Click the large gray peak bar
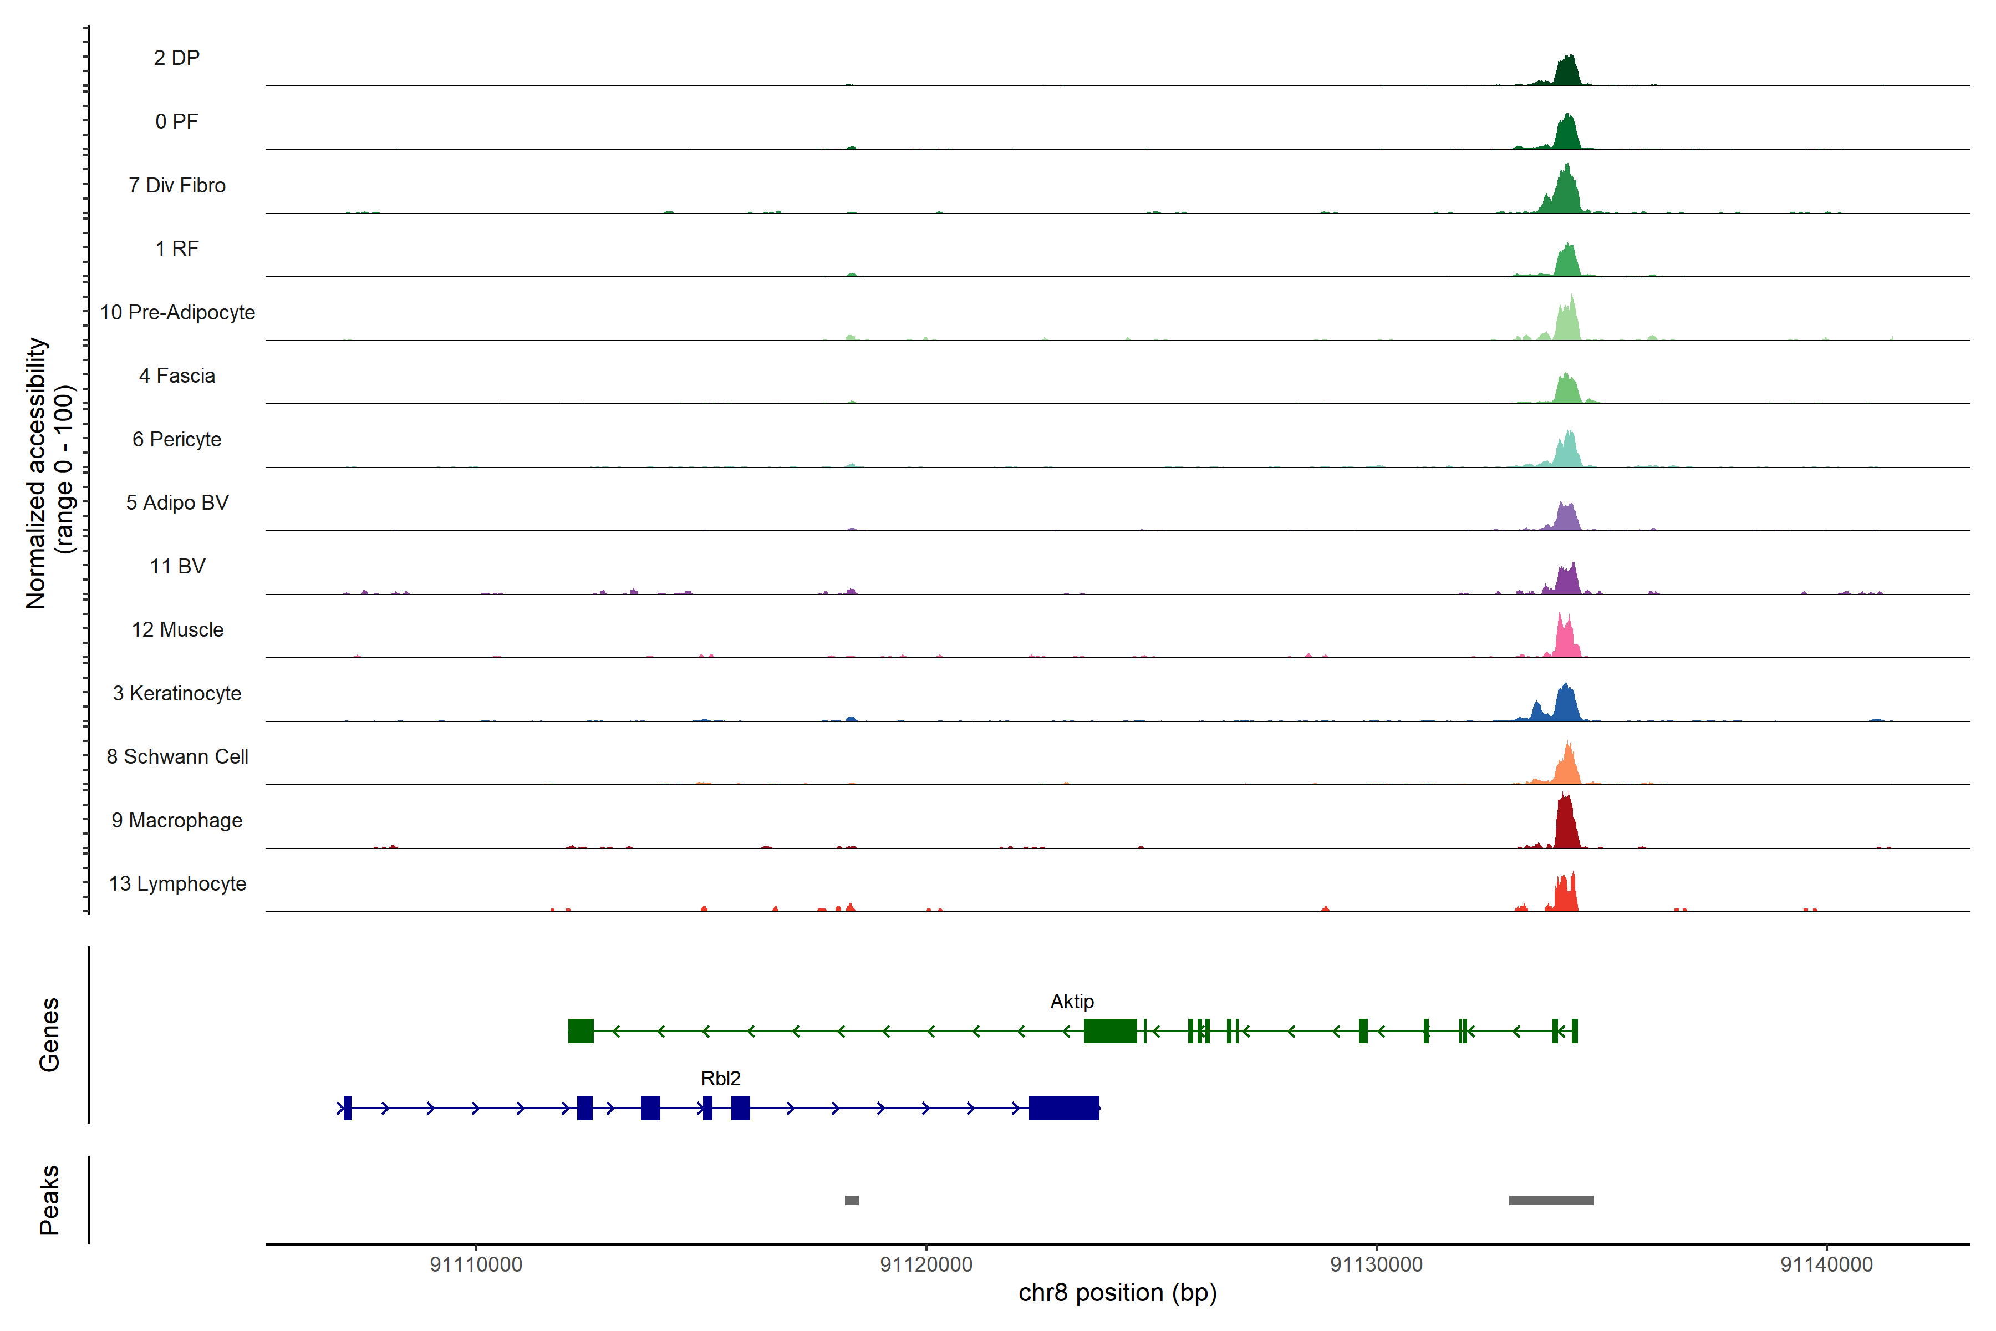1996x1331 pixels. click(1550, 1200)
